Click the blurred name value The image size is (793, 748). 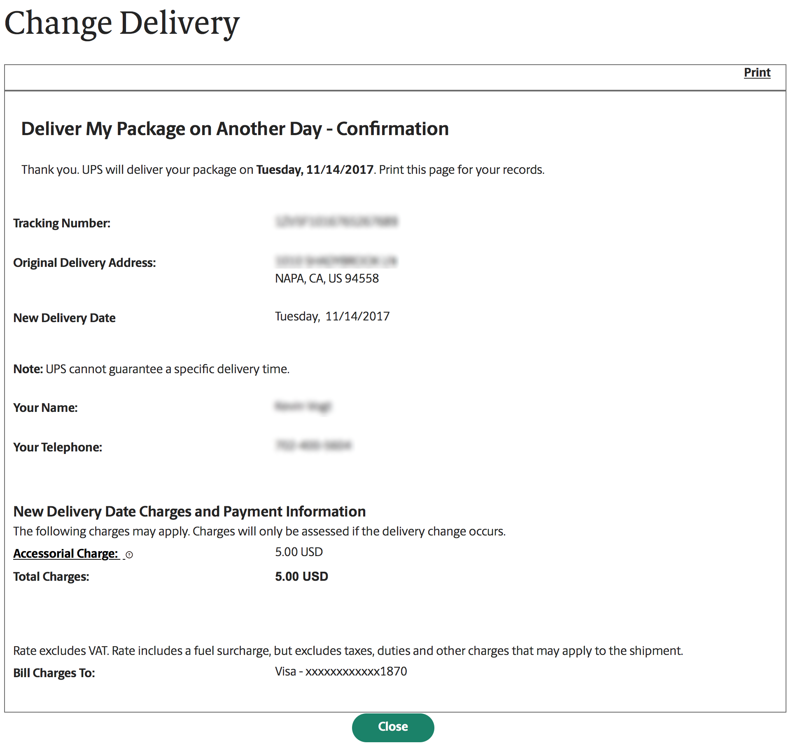click(x=303, y=407)
